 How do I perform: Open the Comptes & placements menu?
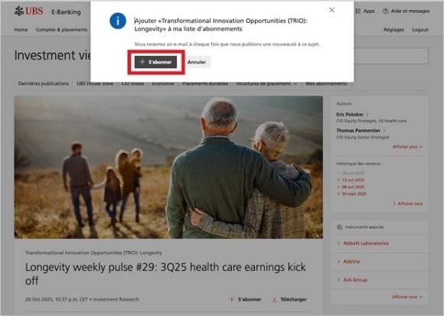pyautogui.click(x=61, y=30)
